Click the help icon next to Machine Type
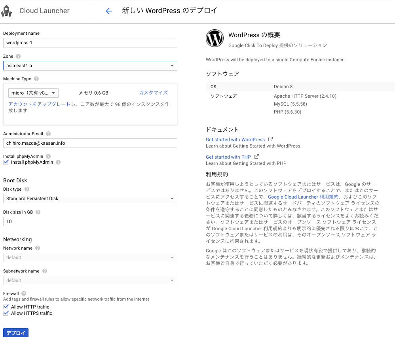This screenshot has width=395, height=337. tap(36, 79)
